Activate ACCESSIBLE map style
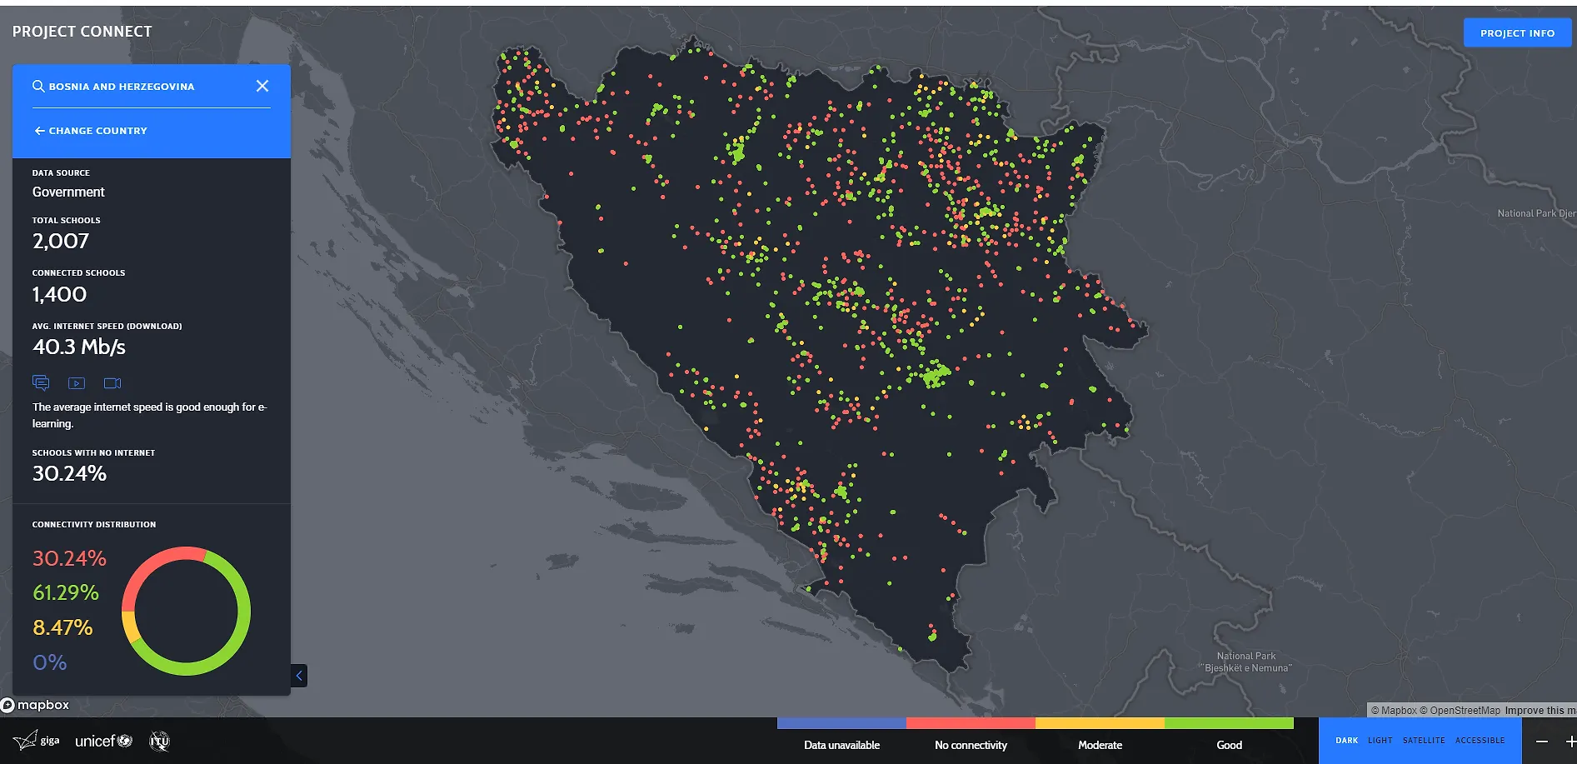Viewport: 1577px width, 764px height. pyautogui.click(x=1480, y=740)
